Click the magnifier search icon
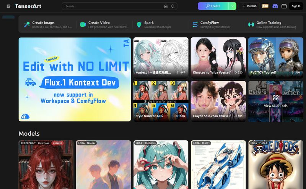This screenshot has height=189, width=306. click(173, 6)
